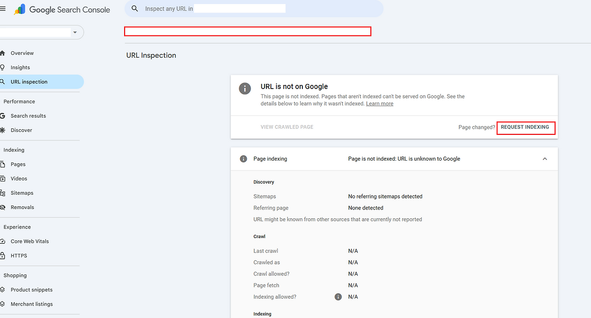The image size is (591, 318).
Task: Click the HTTPS lock icon
Action: coord(3,256)
